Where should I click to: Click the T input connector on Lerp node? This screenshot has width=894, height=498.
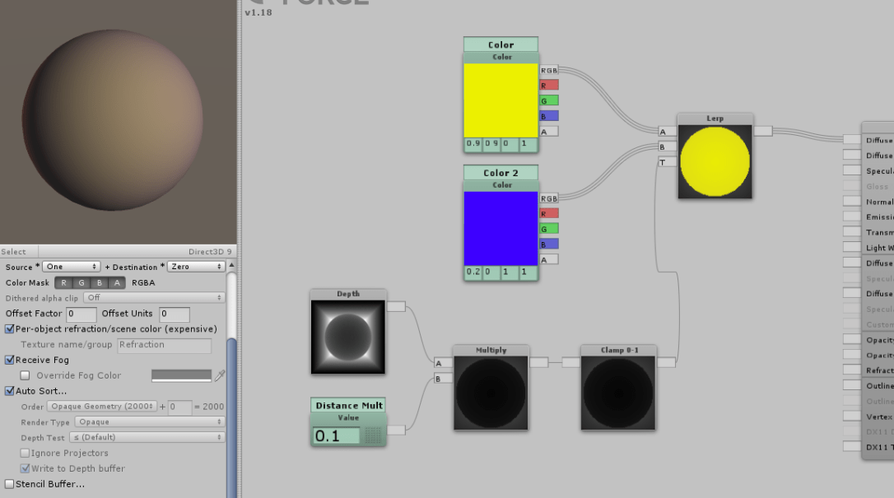(x=667, y=162)
